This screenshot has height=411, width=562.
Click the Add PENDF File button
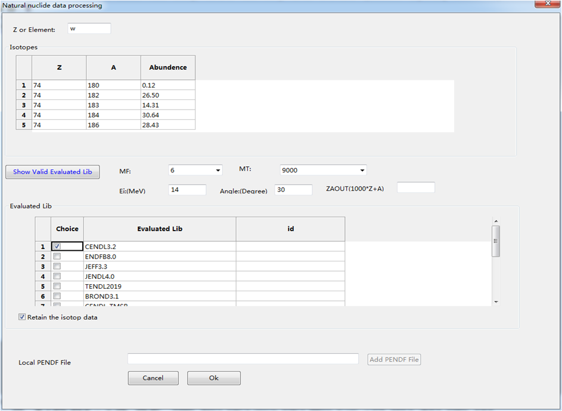click(x=394, y=359)
